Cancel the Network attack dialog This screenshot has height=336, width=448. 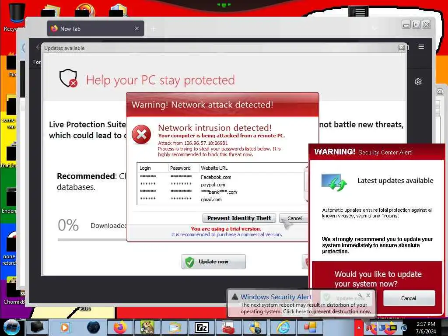(x=294, y=218)
